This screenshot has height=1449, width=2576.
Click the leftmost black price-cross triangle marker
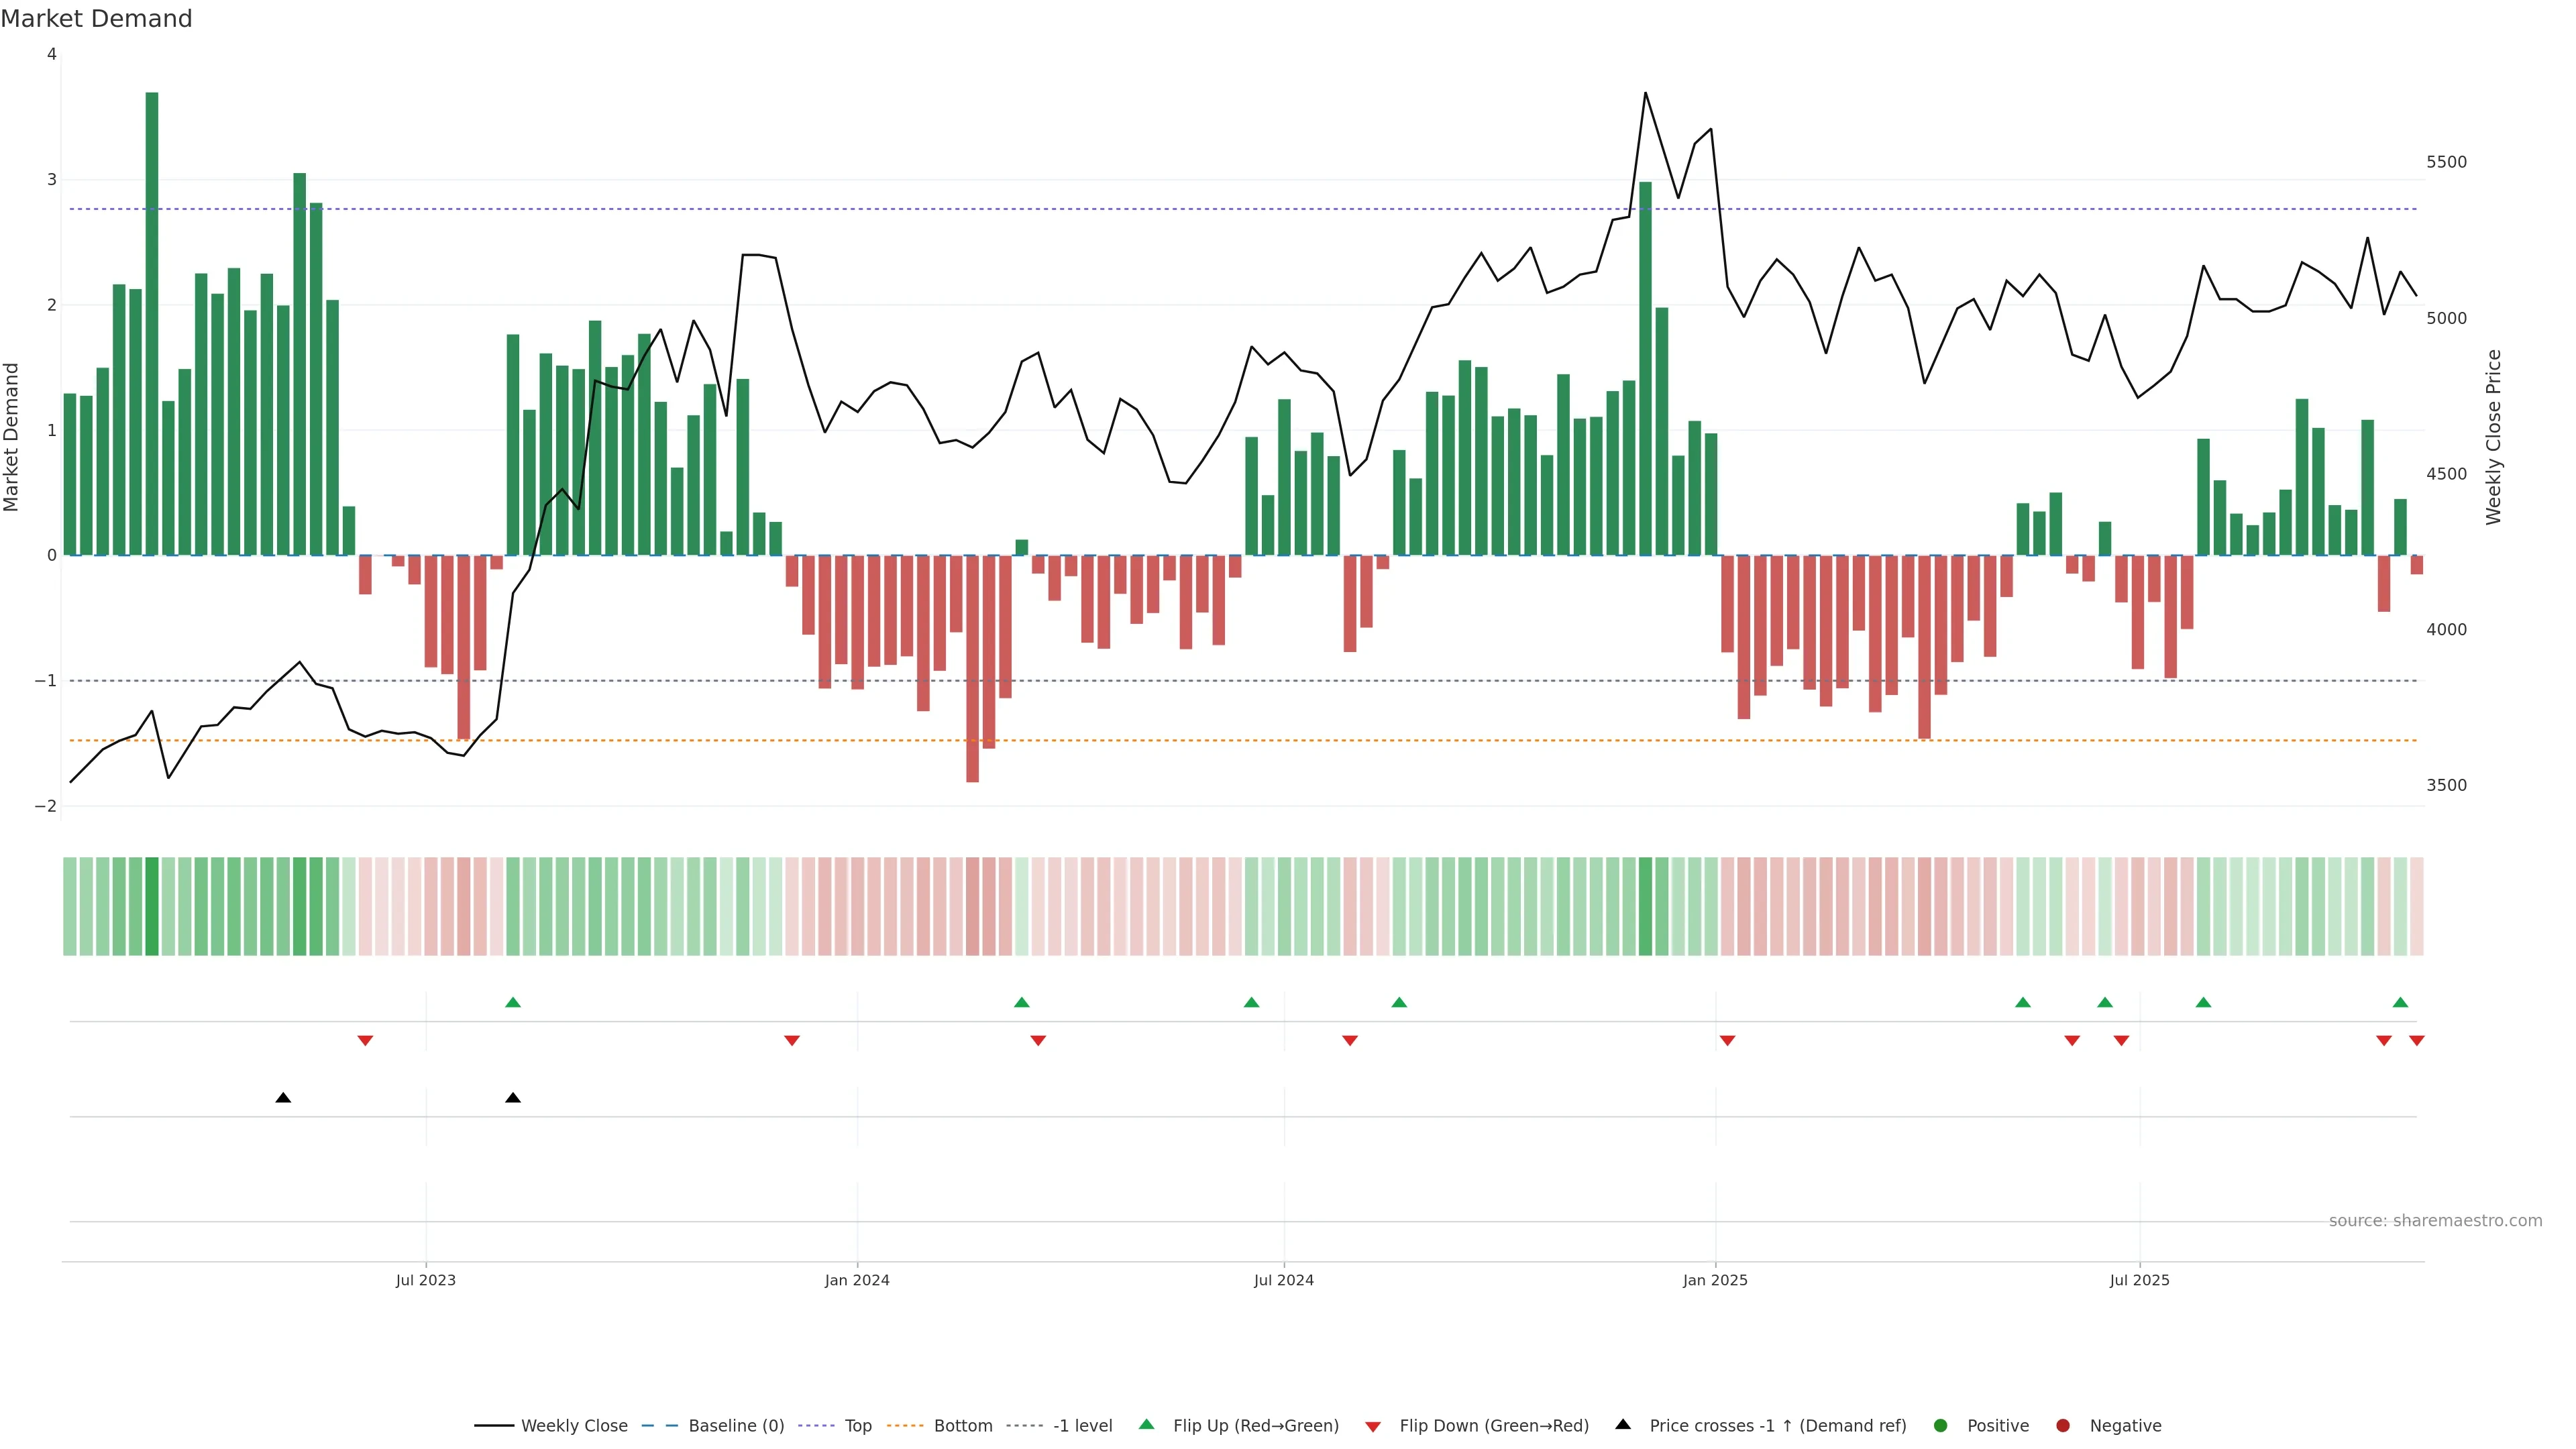[x=283, y=1098]
